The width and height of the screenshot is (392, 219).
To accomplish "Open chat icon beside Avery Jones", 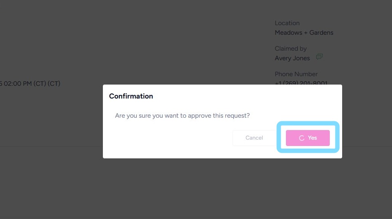I will pos(319,57).
